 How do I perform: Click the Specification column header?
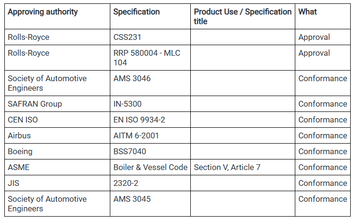pos(136,12)
